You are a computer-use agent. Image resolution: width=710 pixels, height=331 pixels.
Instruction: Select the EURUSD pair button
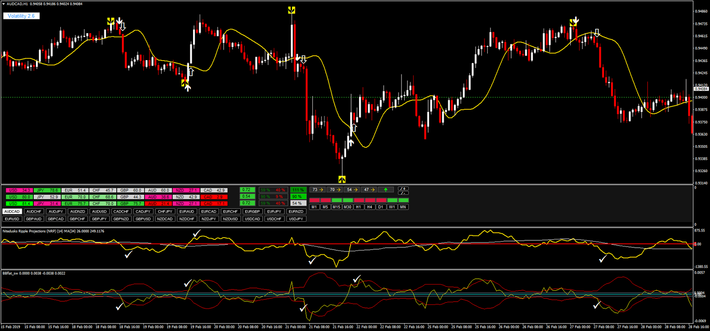[x=12, y=219]
